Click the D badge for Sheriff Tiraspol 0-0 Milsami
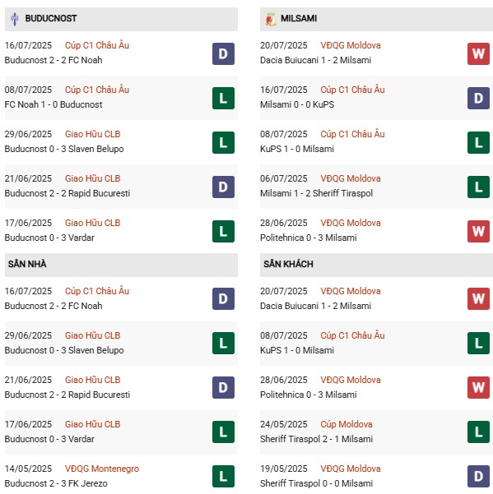 pyautogui.click(x=478, y=477)
